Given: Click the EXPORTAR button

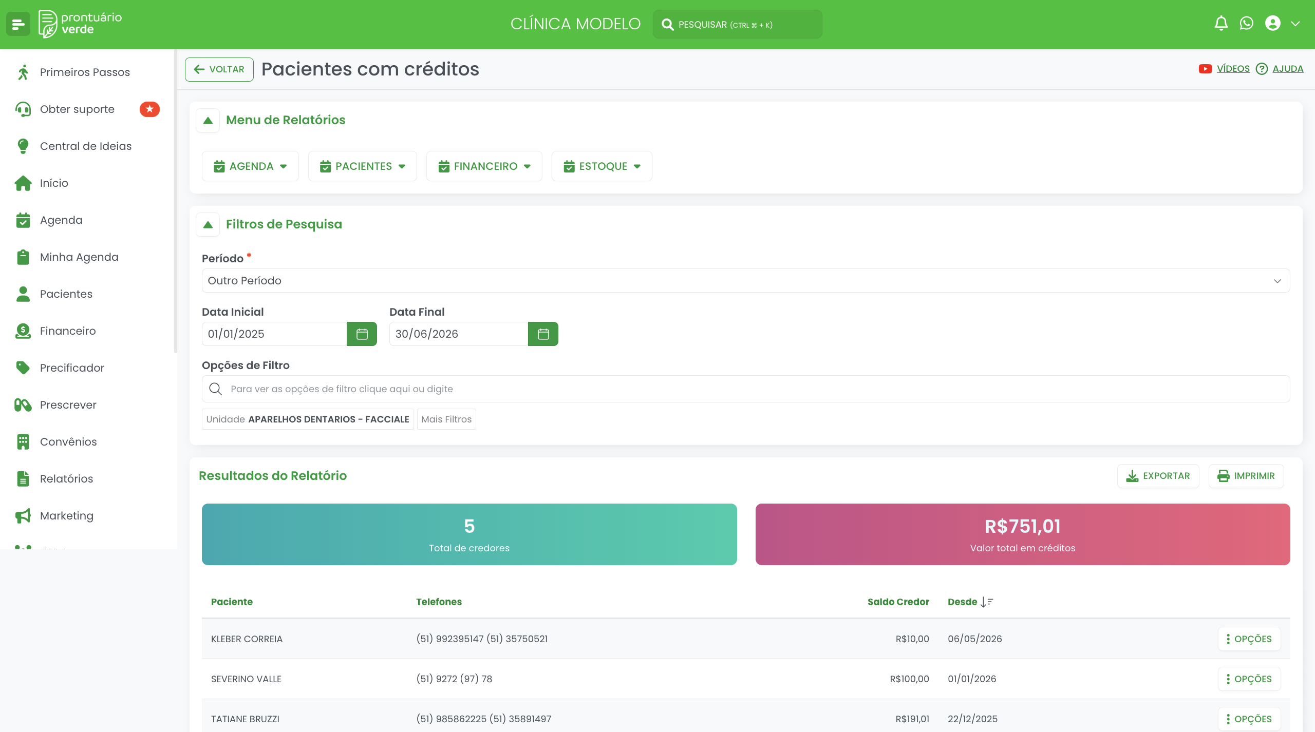Looking at the screenshot, I should coord(1158,476).
